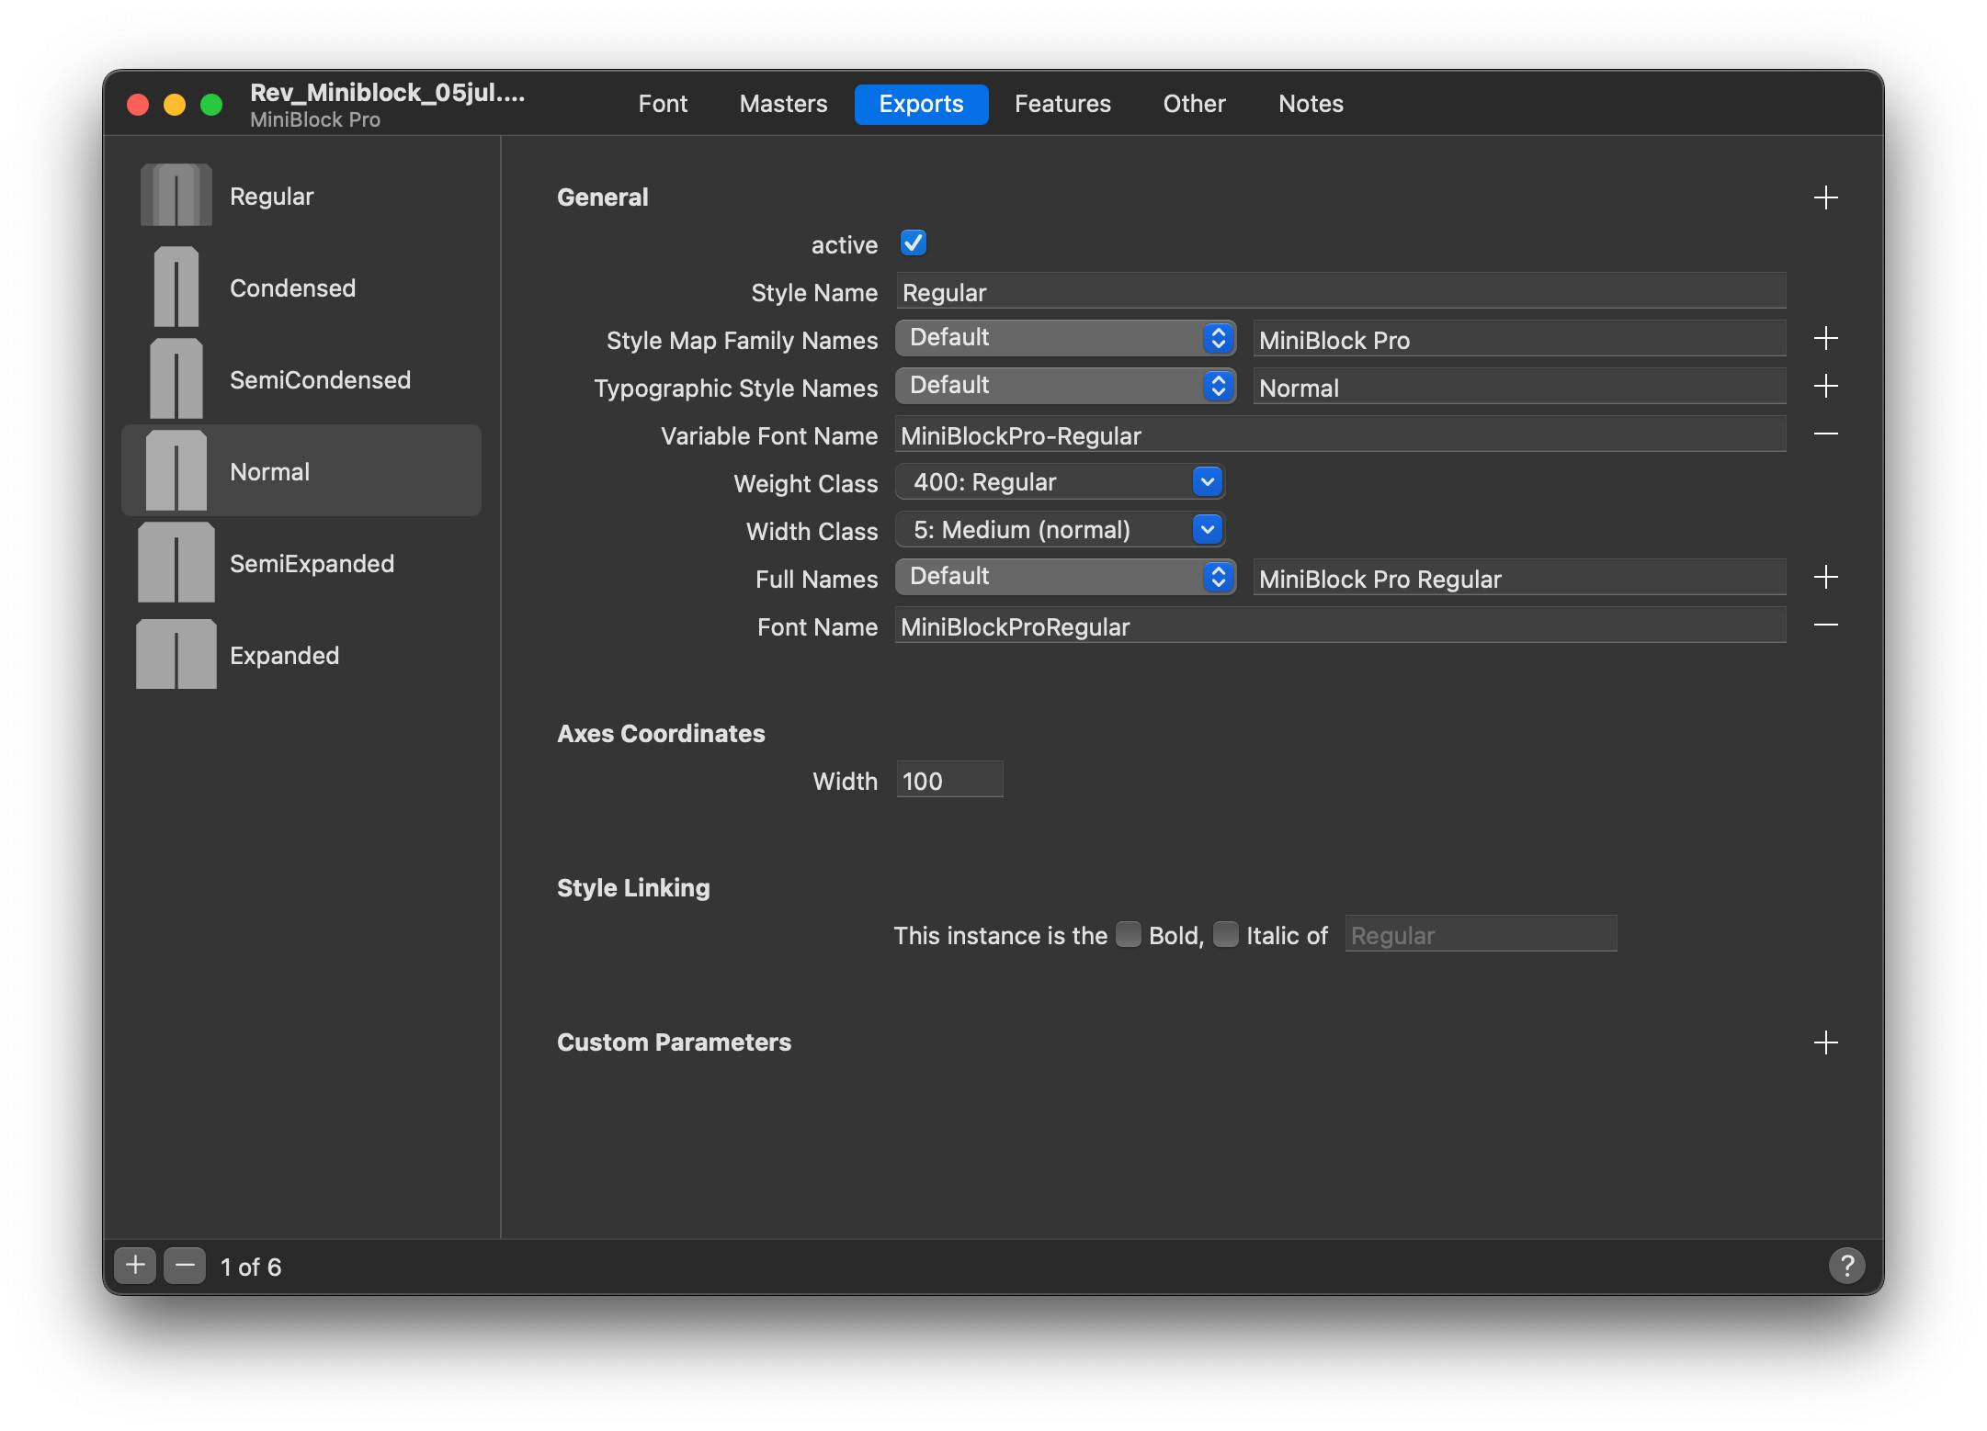Enable the Bold style linking checkbox
The width and height of the screenshot is (1987, 1431).
(1128, 934)
